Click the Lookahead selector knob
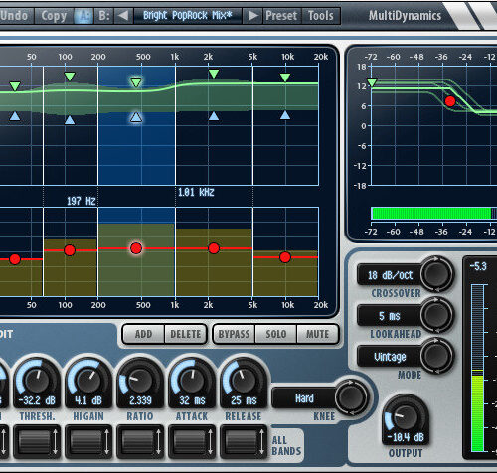 click(436, 315)
